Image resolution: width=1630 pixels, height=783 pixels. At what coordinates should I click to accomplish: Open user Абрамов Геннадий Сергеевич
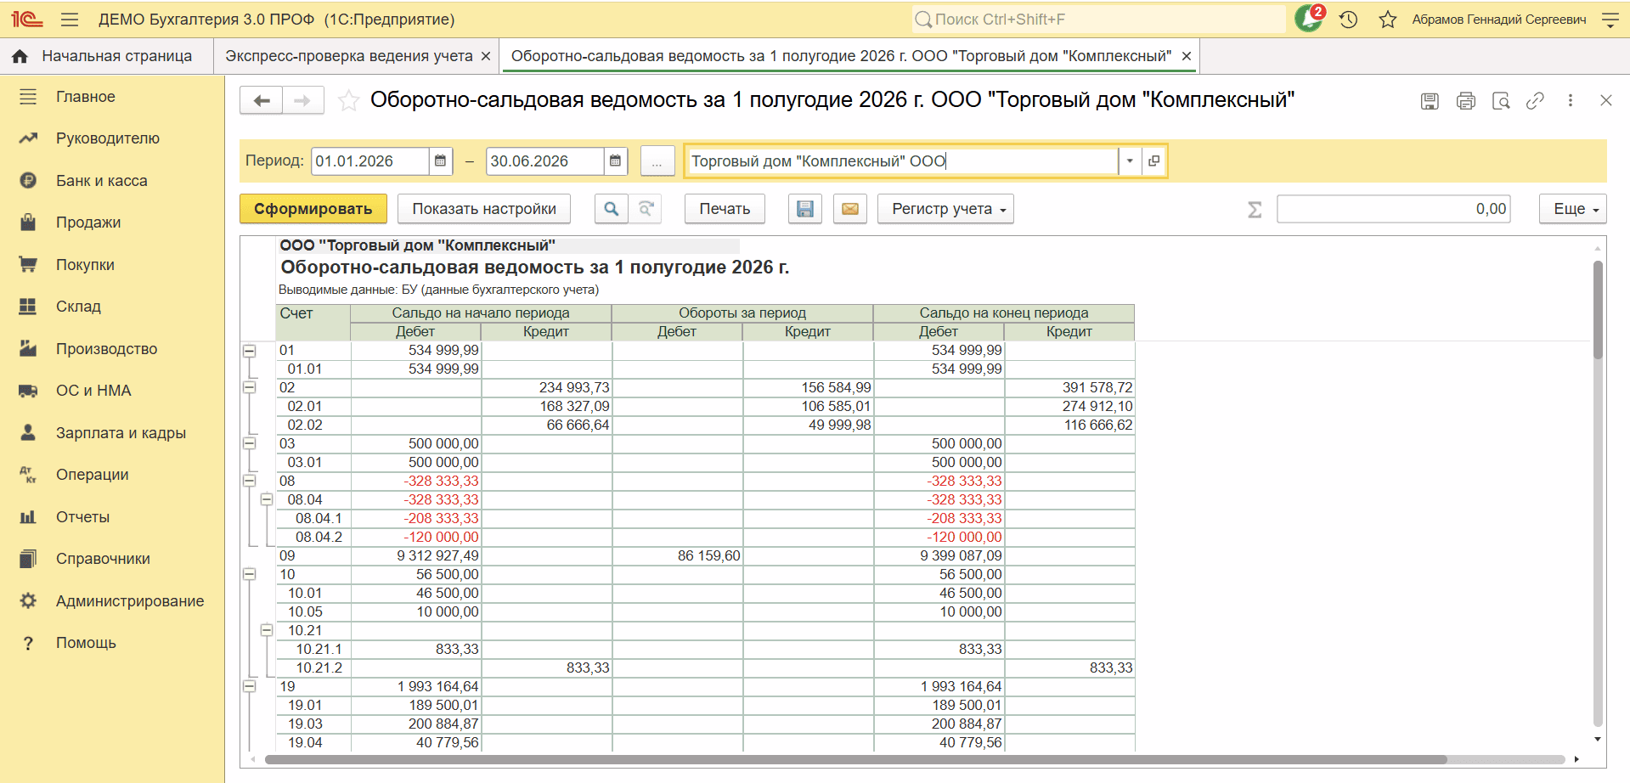[1499, 20]
